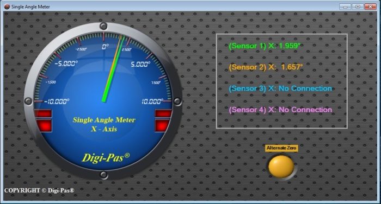The width and height of the screenshot is (381, 204).
Task: Click Sensor 3 No Connection entry
Action: (x=280, y=88)
